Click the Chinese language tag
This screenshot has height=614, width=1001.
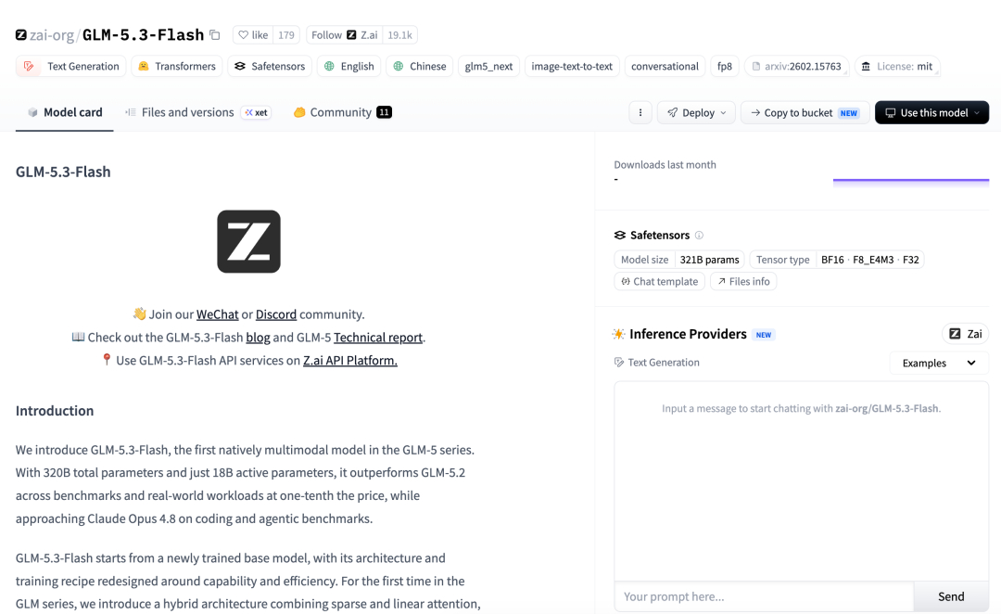pos(420,67)
